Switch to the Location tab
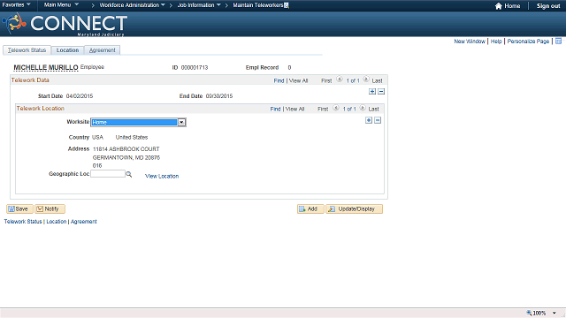This screenshot has height=318, width=566. pos(67,50)
